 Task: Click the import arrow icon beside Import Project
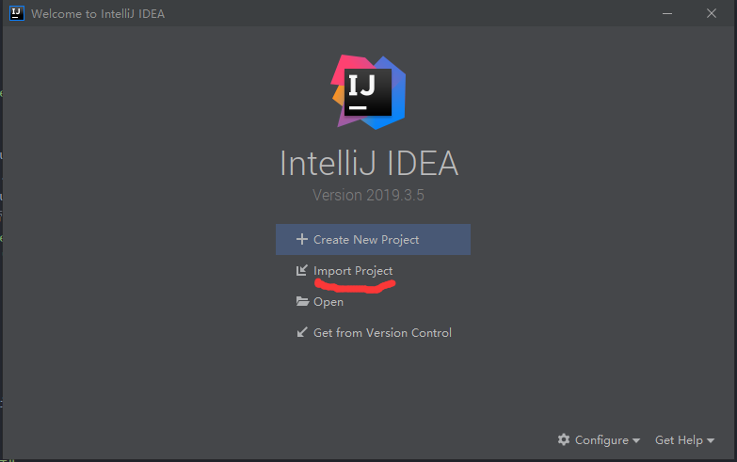[x=301, y=271]
